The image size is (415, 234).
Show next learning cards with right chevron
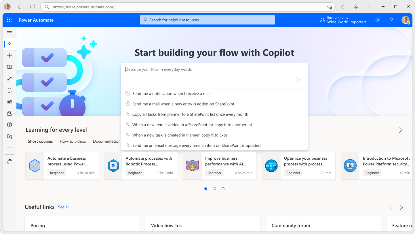(400, 130)
